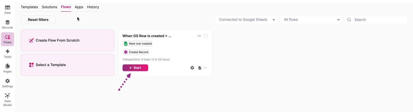Open Data section in sidebar
The image size is (413, 112).
click(7, 10)
